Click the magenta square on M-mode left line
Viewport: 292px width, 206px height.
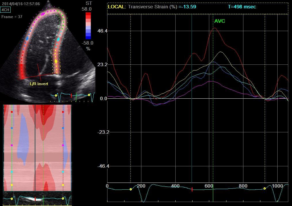pos(12,145)
